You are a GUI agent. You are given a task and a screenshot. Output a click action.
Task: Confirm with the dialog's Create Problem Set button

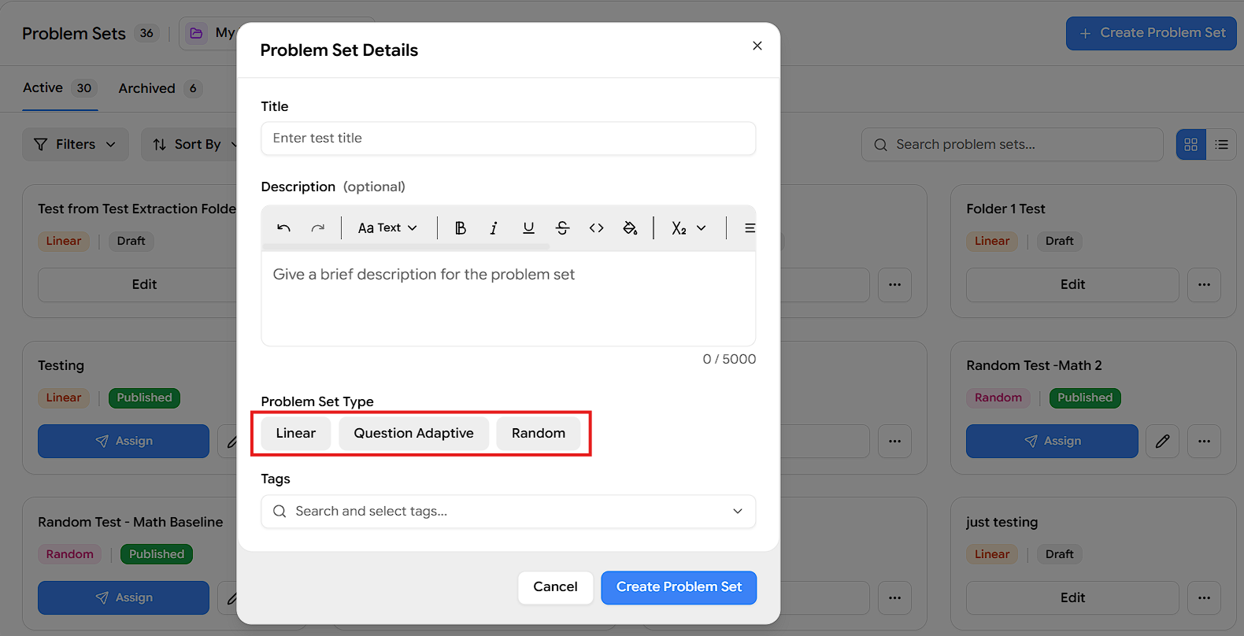[x=679, y=587]
